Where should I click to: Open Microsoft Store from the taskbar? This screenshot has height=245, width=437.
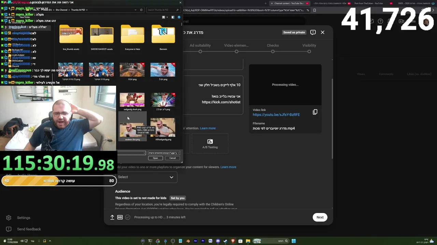(x=240, y=241)
